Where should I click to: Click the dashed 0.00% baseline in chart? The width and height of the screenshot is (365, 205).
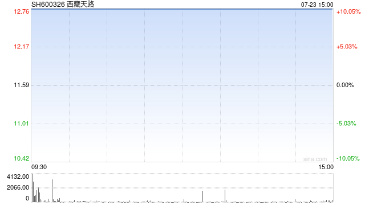tap(182, 85)
